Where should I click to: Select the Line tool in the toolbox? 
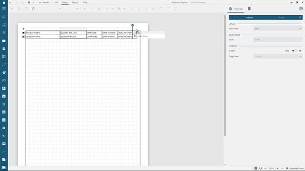point(4,65)
